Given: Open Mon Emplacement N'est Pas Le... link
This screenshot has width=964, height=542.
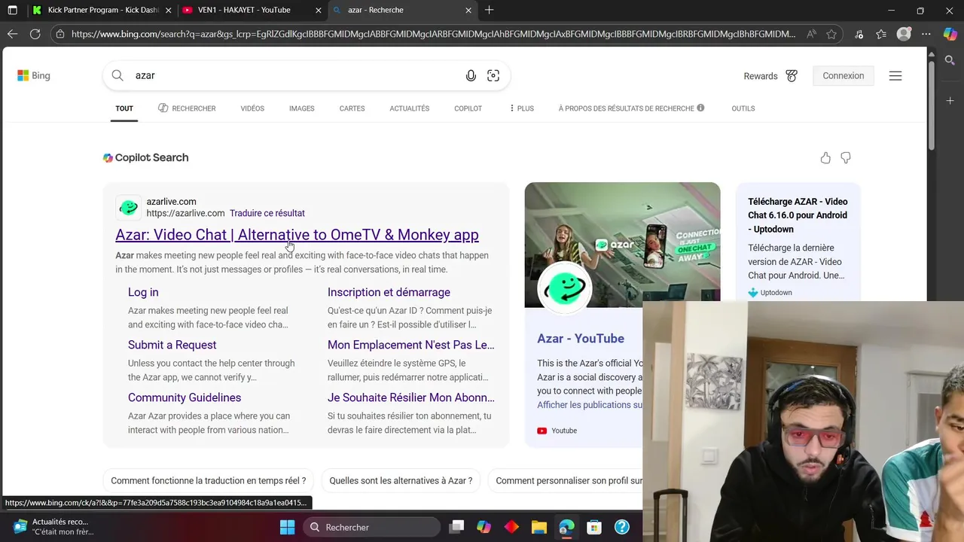Looking at the screenshot, I should click(x=411, y=345).
